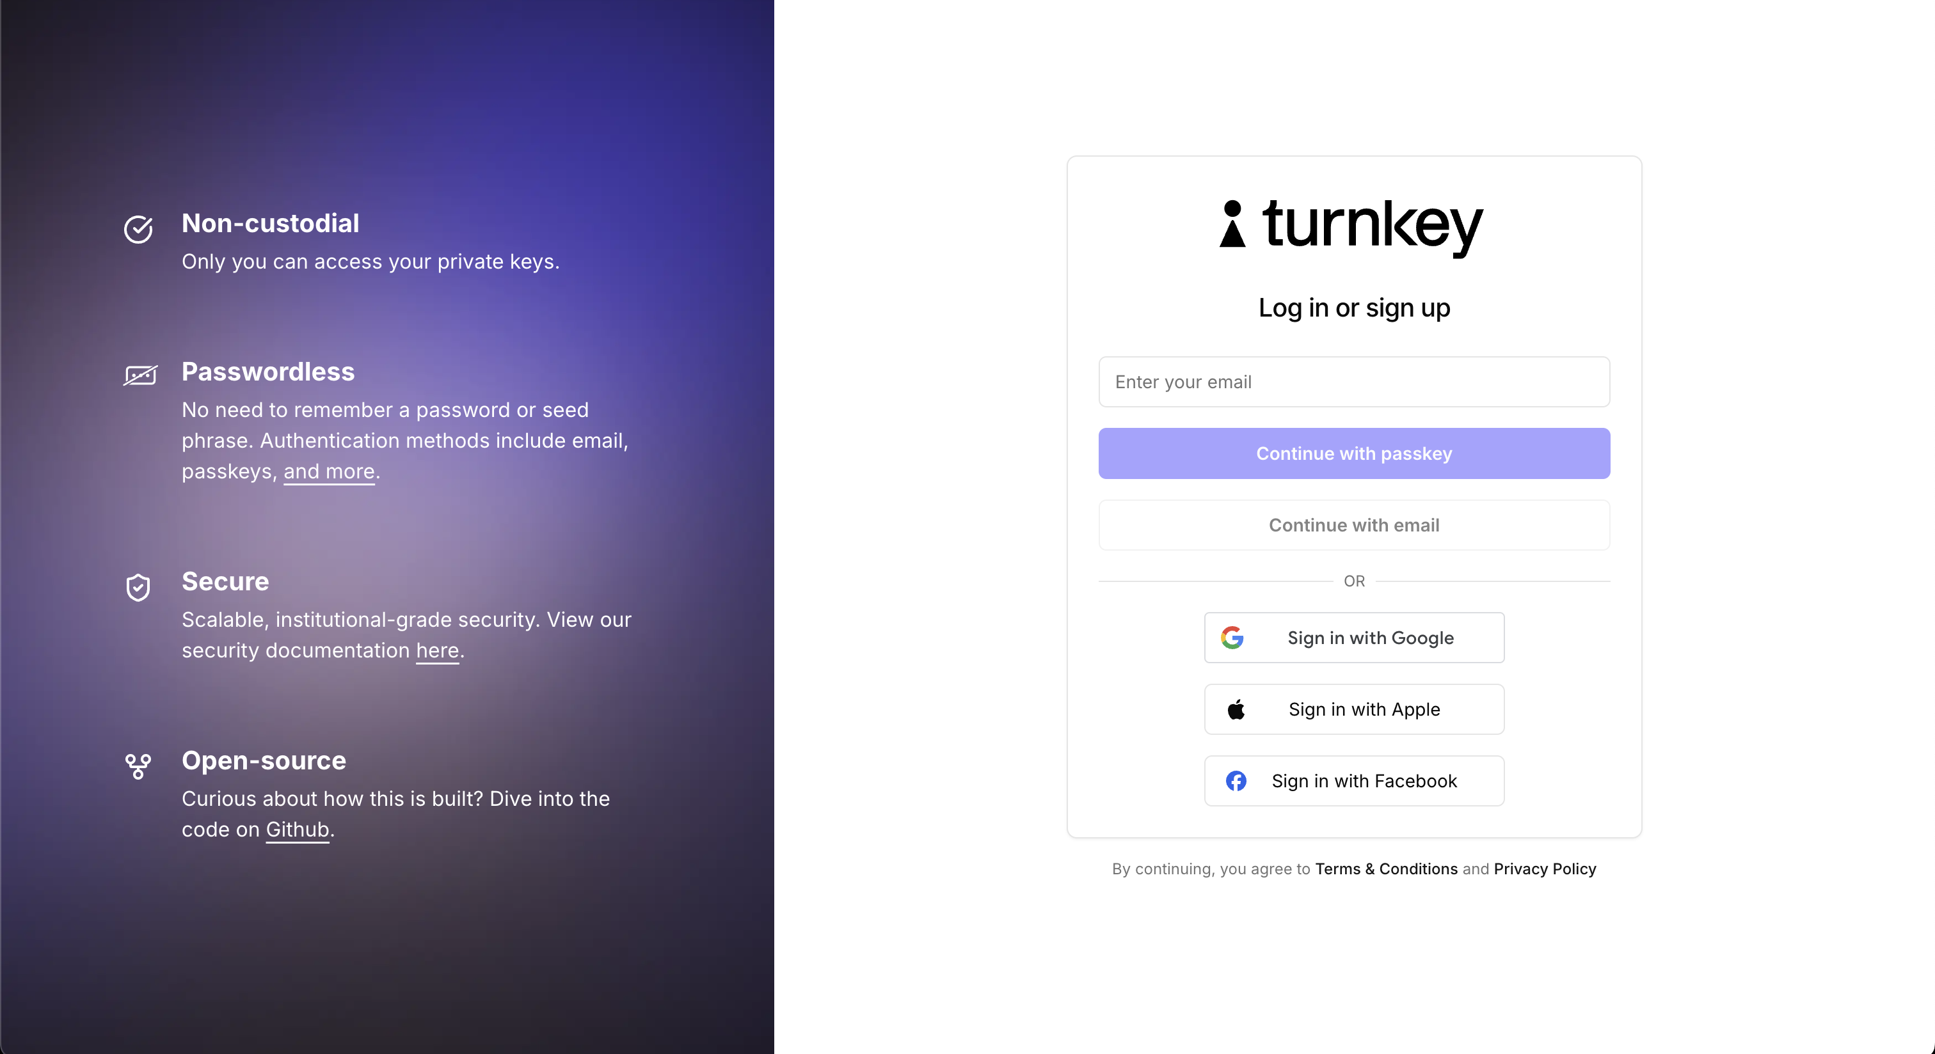Click the security documentation 'here' link

[436, 650]
